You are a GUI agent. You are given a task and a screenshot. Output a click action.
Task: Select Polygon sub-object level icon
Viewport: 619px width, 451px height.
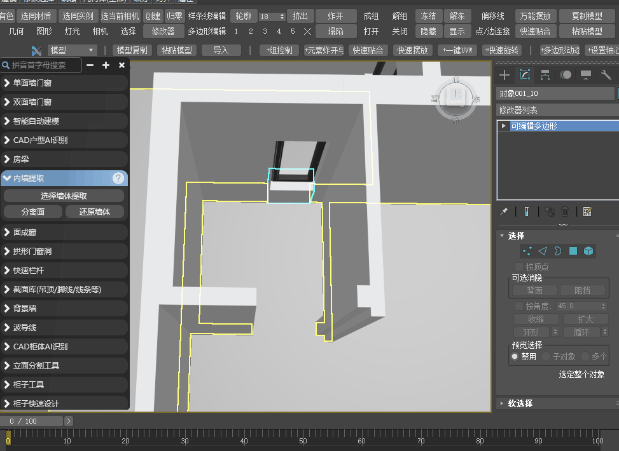point(573,251)
